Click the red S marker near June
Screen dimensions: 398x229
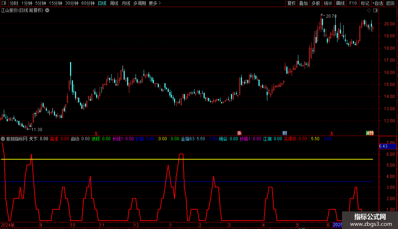pyautogui.click(x=332, y=133)
